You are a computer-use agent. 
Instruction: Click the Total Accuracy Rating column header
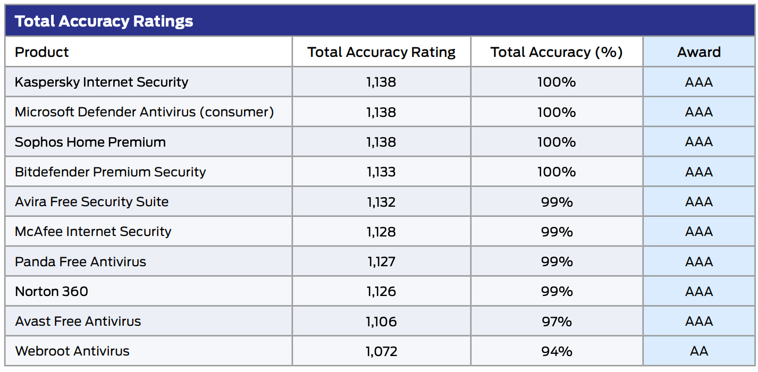click(x=381, y=52)
